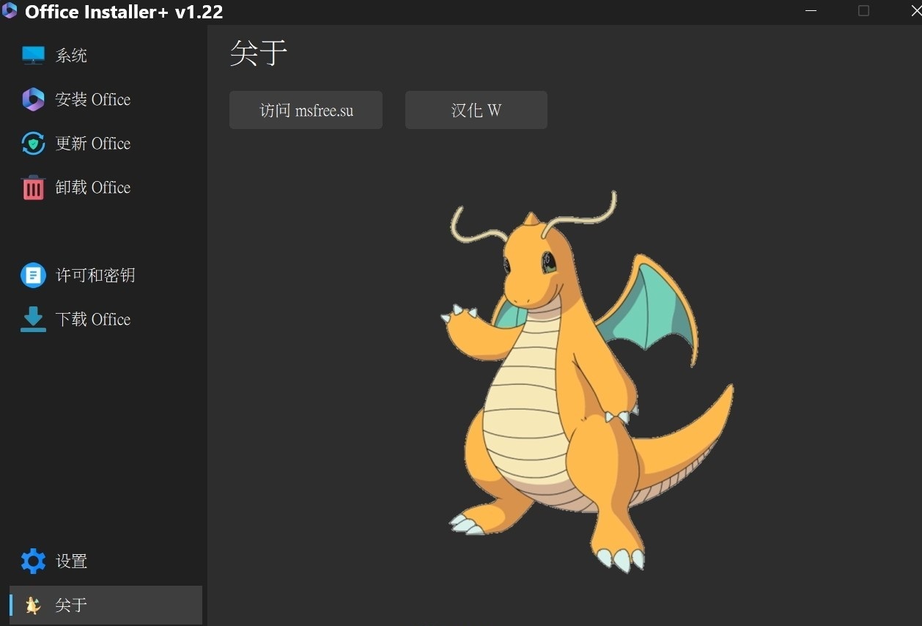Open the 许可和密钥 section
The width and height of the screenshot is (922, 626).
click(96, 276)
